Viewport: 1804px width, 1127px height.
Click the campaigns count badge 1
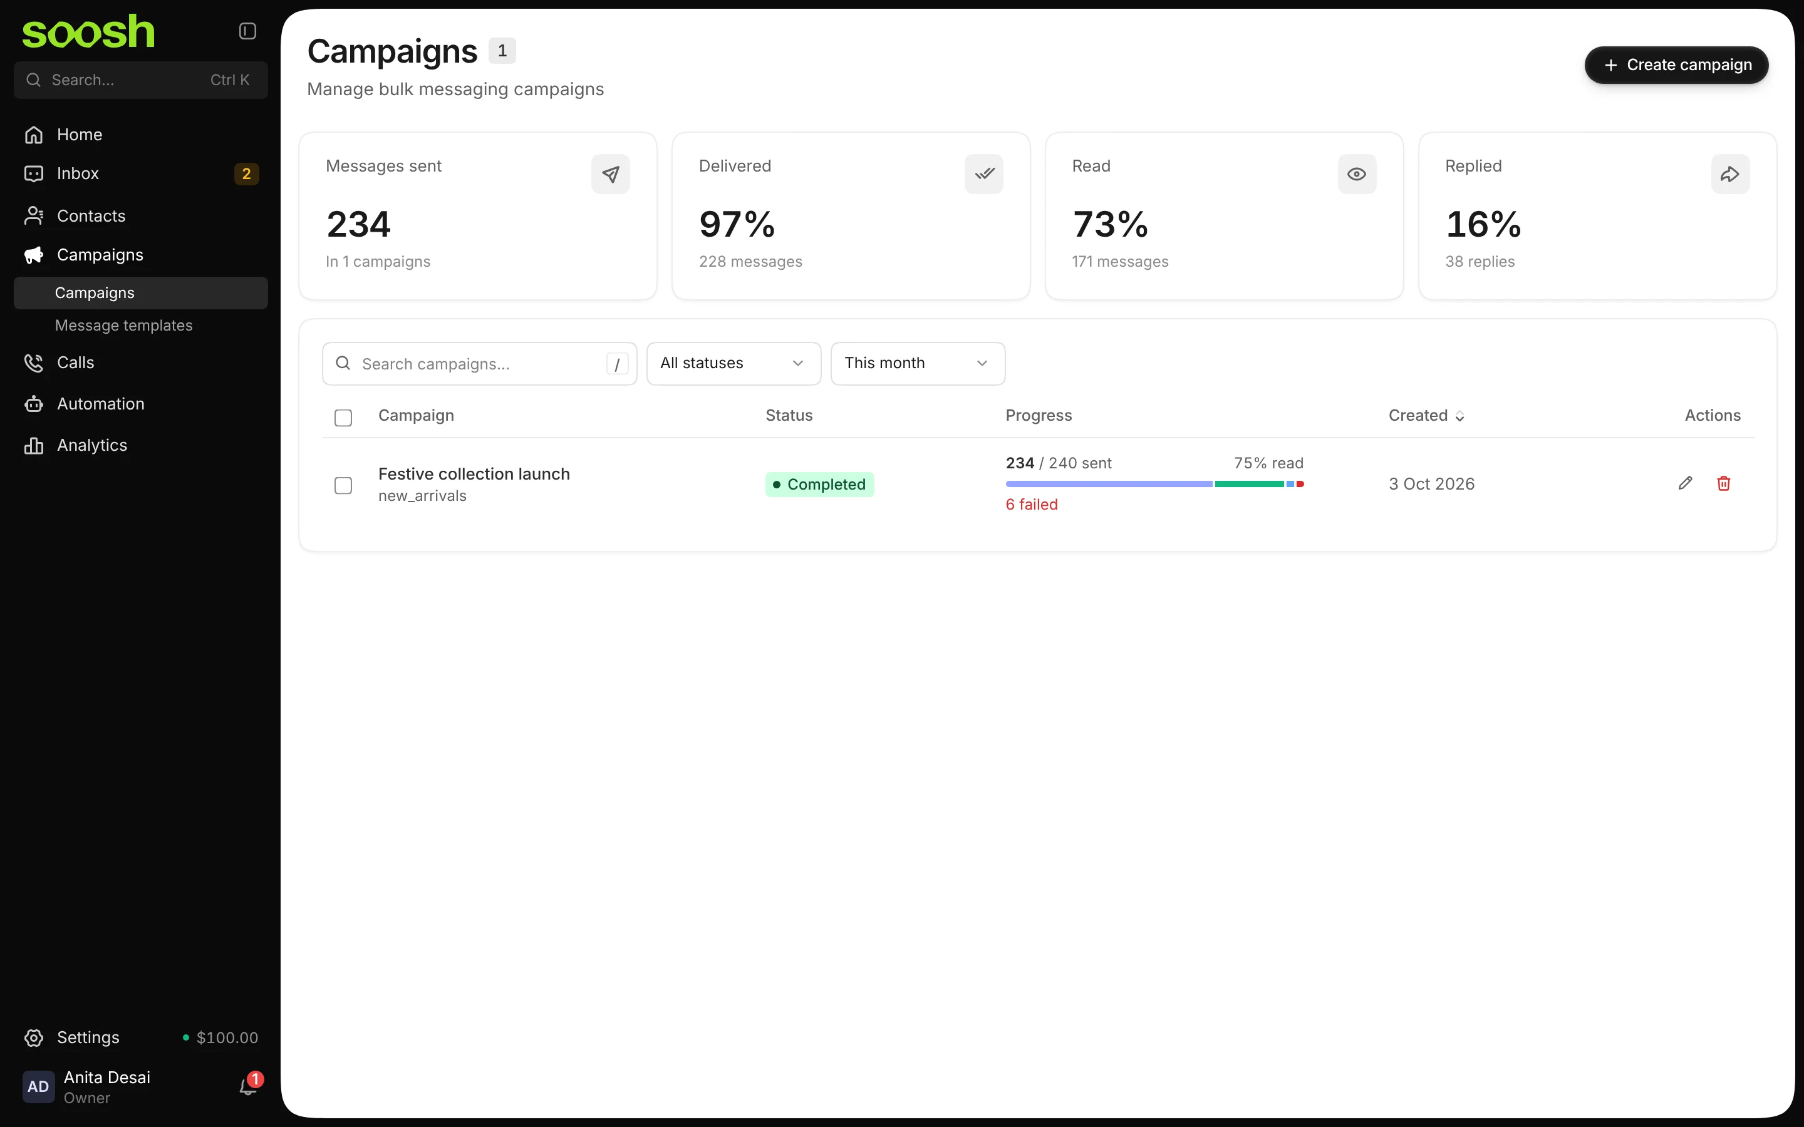pyautogui.click(x=502, y=51)
